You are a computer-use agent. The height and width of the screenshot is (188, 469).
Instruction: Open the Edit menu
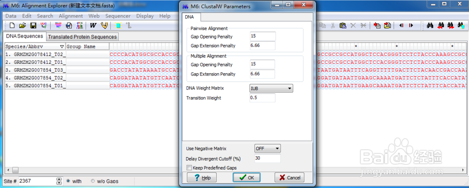[27, 16]
